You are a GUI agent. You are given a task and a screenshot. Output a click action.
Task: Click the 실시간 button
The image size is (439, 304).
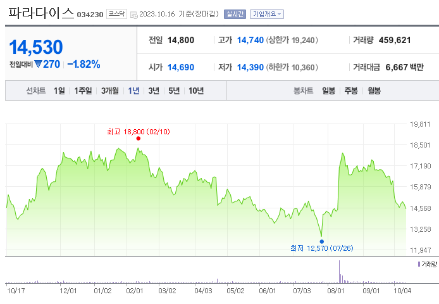(x=235, y=14)
